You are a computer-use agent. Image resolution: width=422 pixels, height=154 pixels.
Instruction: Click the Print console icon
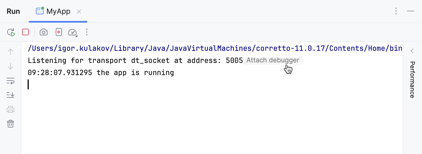pos(10,109)
